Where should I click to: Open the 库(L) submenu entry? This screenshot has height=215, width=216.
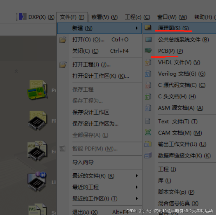pos(179,181)
